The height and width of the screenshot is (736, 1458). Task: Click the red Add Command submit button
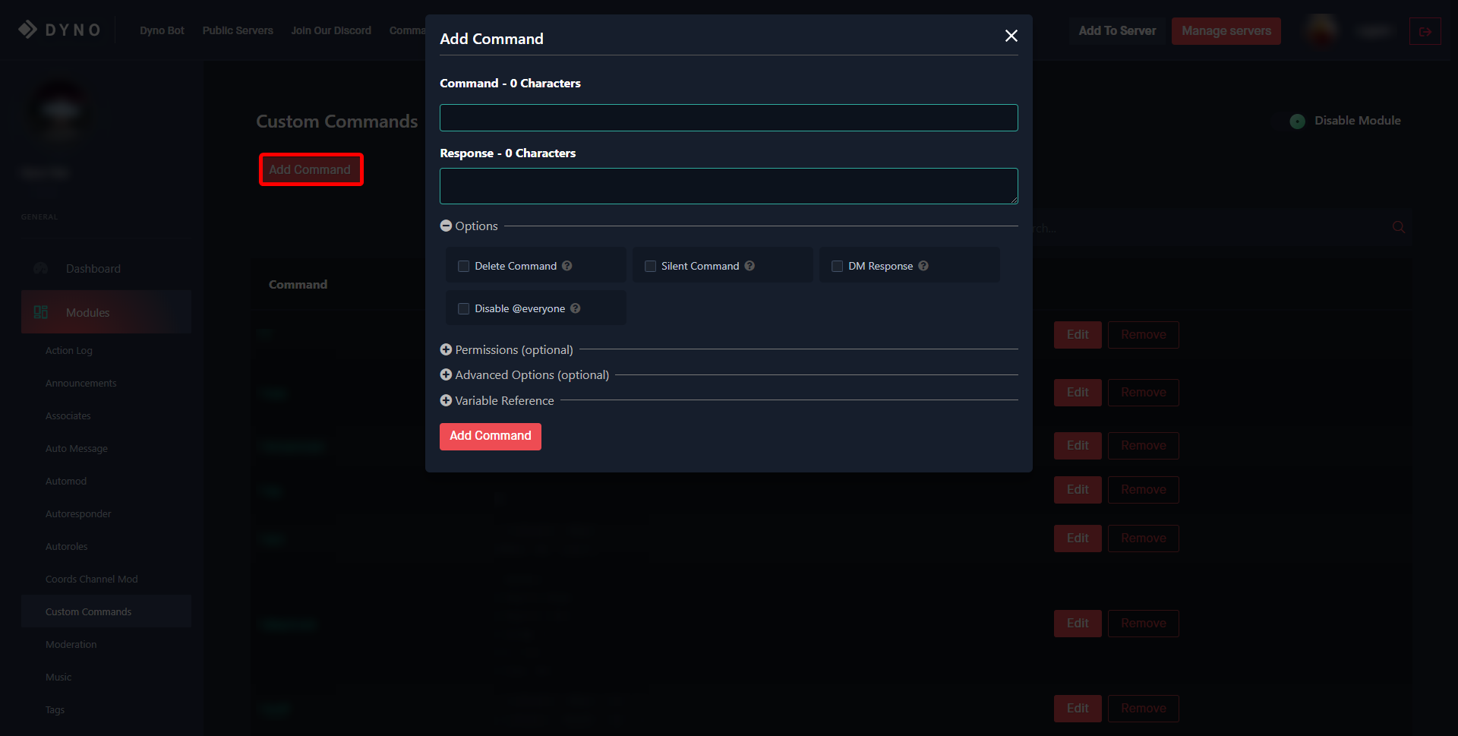(490, 436)
